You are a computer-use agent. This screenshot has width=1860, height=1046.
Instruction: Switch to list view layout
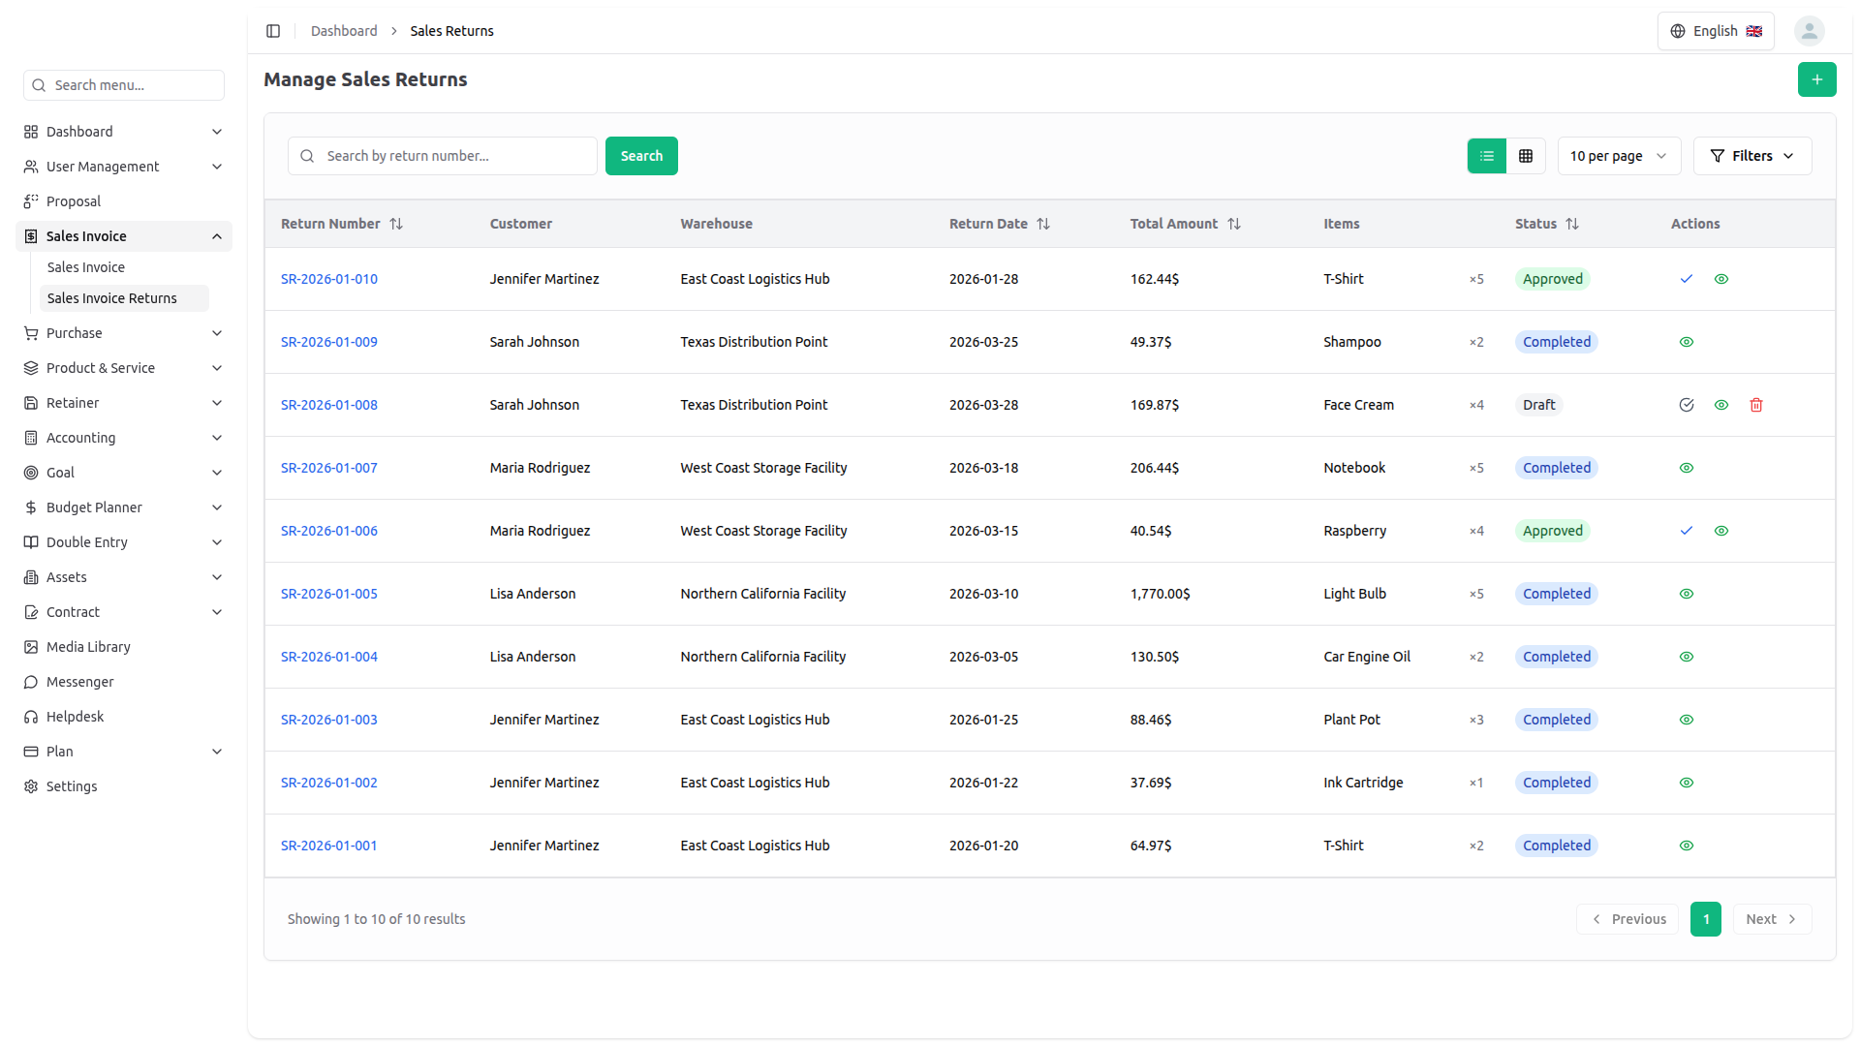(1486, 156)
